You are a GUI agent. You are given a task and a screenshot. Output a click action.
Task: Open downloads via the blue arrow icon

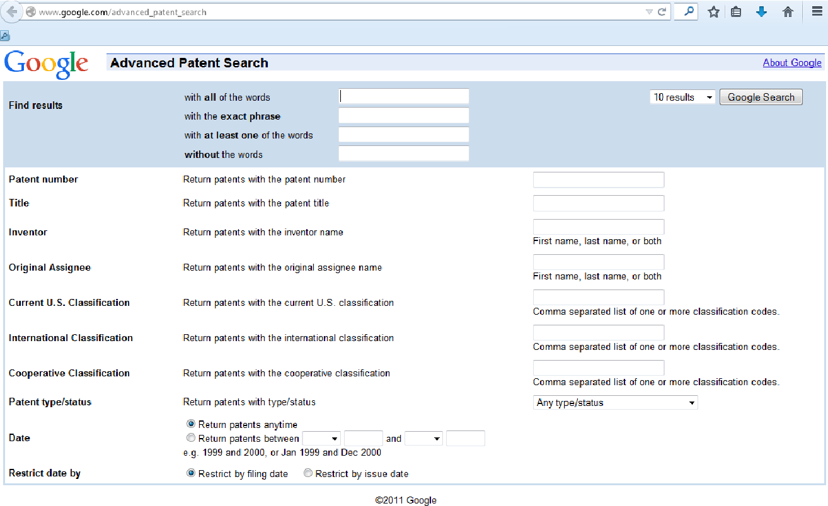[761, 12]
